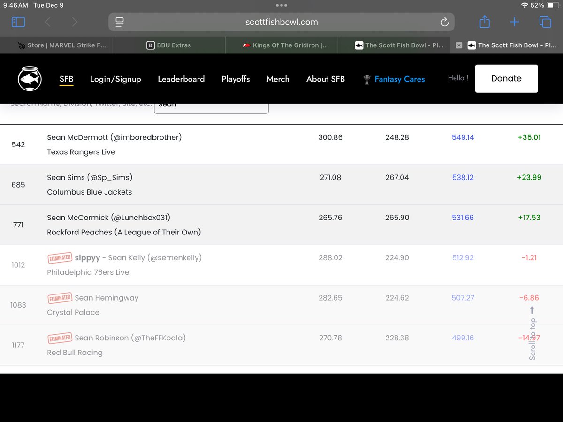Image resolution: width=563 pixels, height=422 pixels.
Task: Click the Scott Fish Bowl fishbowl logo
Action: tap(30, 79)
